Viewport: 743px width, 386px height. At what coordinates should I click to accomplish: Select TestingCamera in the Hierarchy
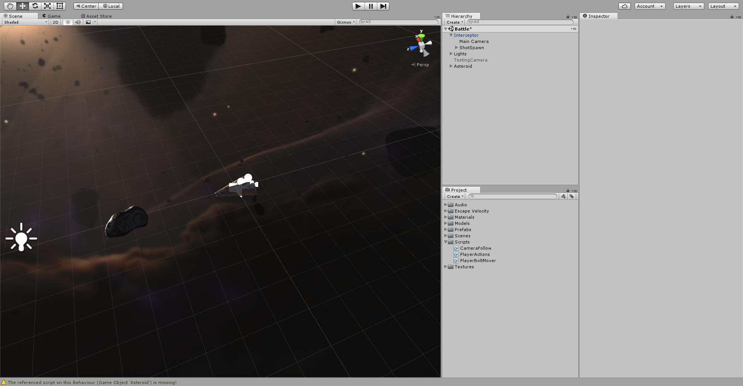click(x=470, y=60)
